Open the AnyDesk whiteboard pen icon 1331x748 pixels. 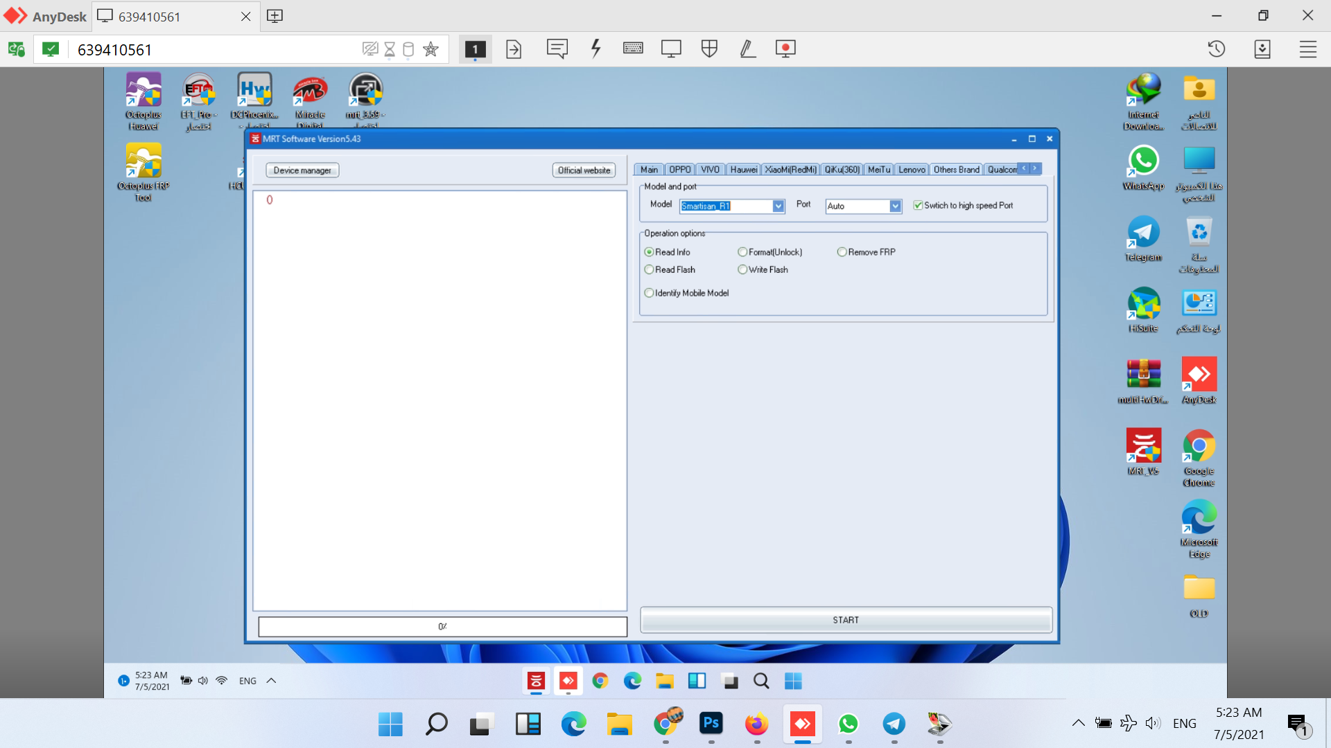click(x=747, y=48)
